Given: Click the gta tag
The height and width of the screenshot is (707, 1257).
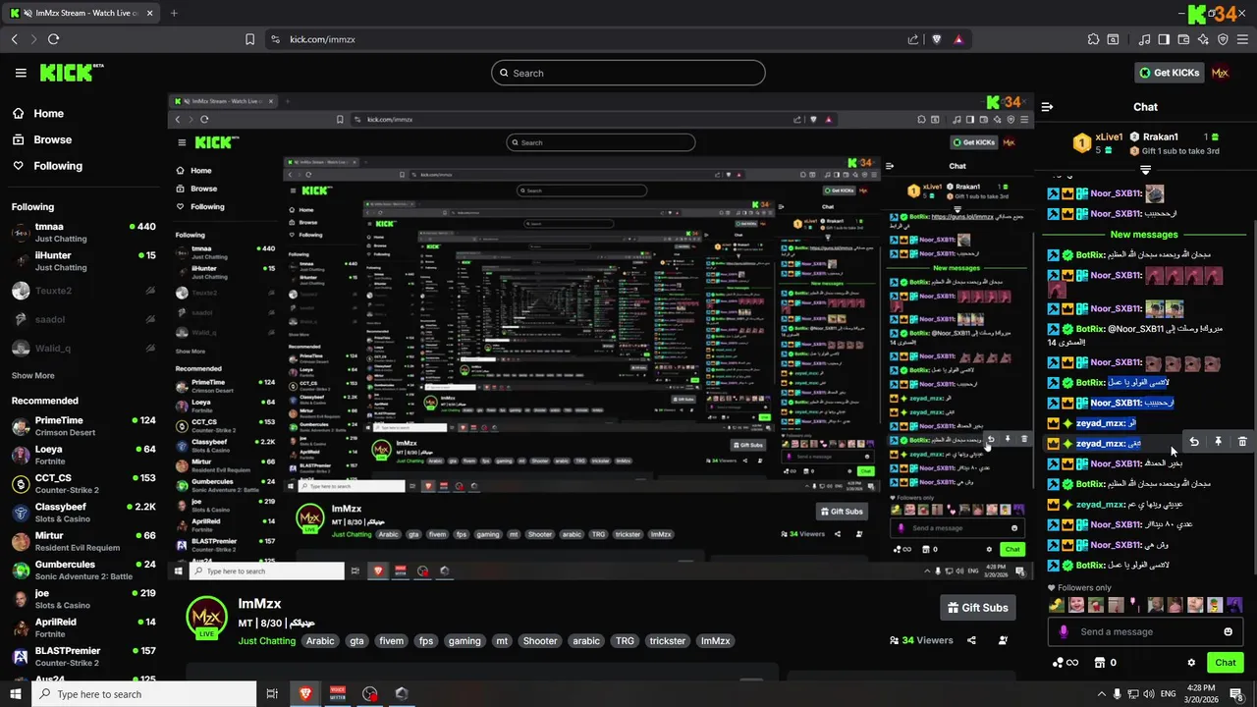Looking at the screenshot, I should 356,641.
